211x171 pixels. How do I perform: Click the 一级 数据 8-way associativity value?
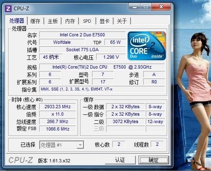[155, 107]
